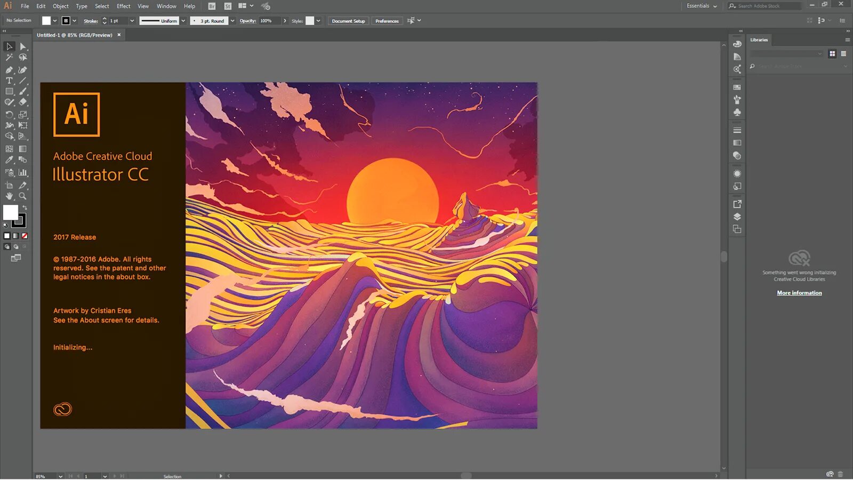
Task: Select the Direct Selection tool
Action: coord(23,46)
